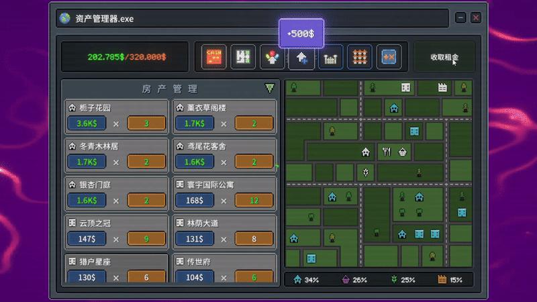This screenshot has height=302, width=537.
Task: Click the white house on the map
Action: (366, 152)
